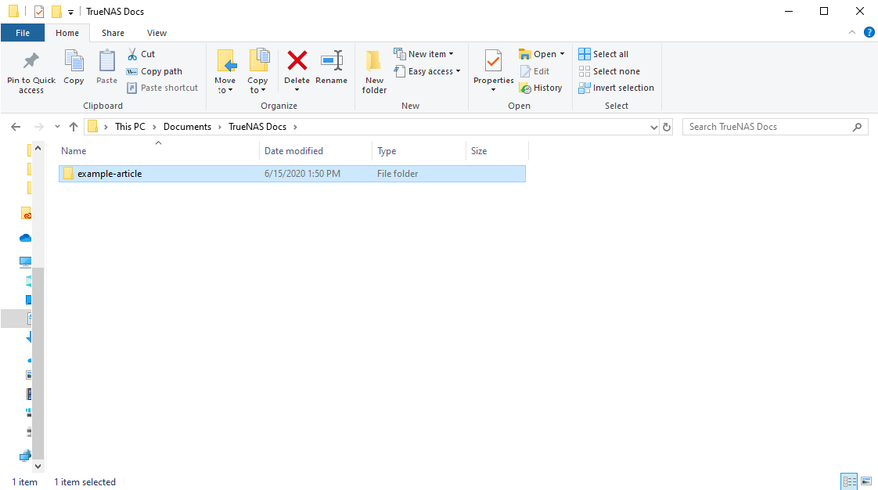Click This PC in address bar
878x490 pixels.
pos(130,127)
